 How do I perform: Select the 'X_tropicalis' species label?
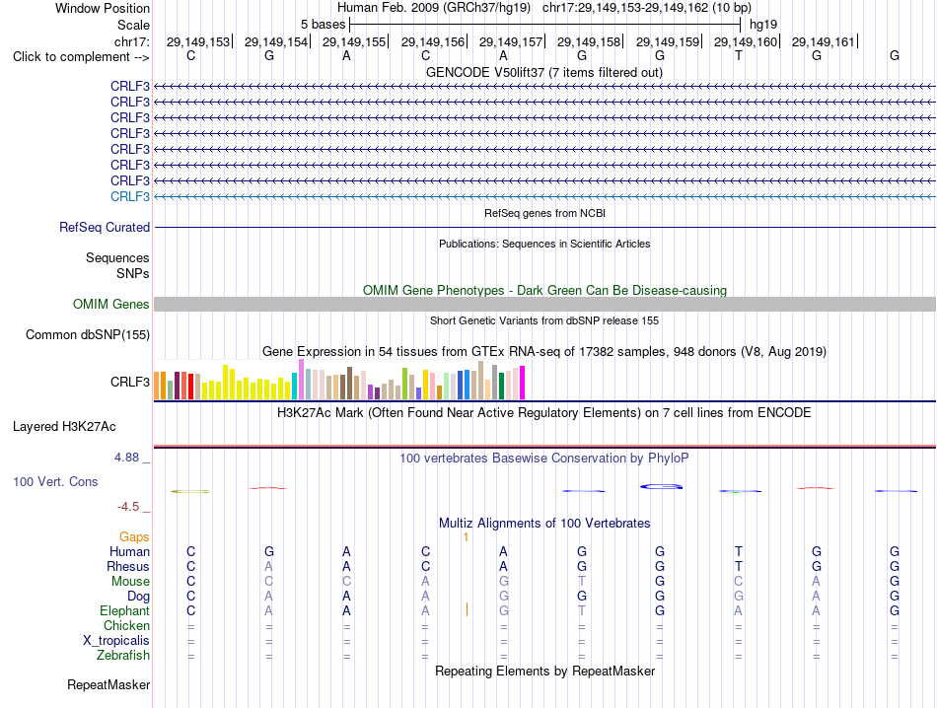pyautogui.click(x=116, y=641)
